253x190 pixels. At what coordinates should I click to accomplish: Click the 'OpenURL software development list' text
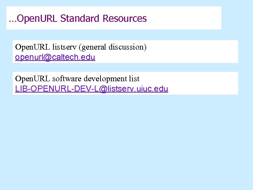77,79
